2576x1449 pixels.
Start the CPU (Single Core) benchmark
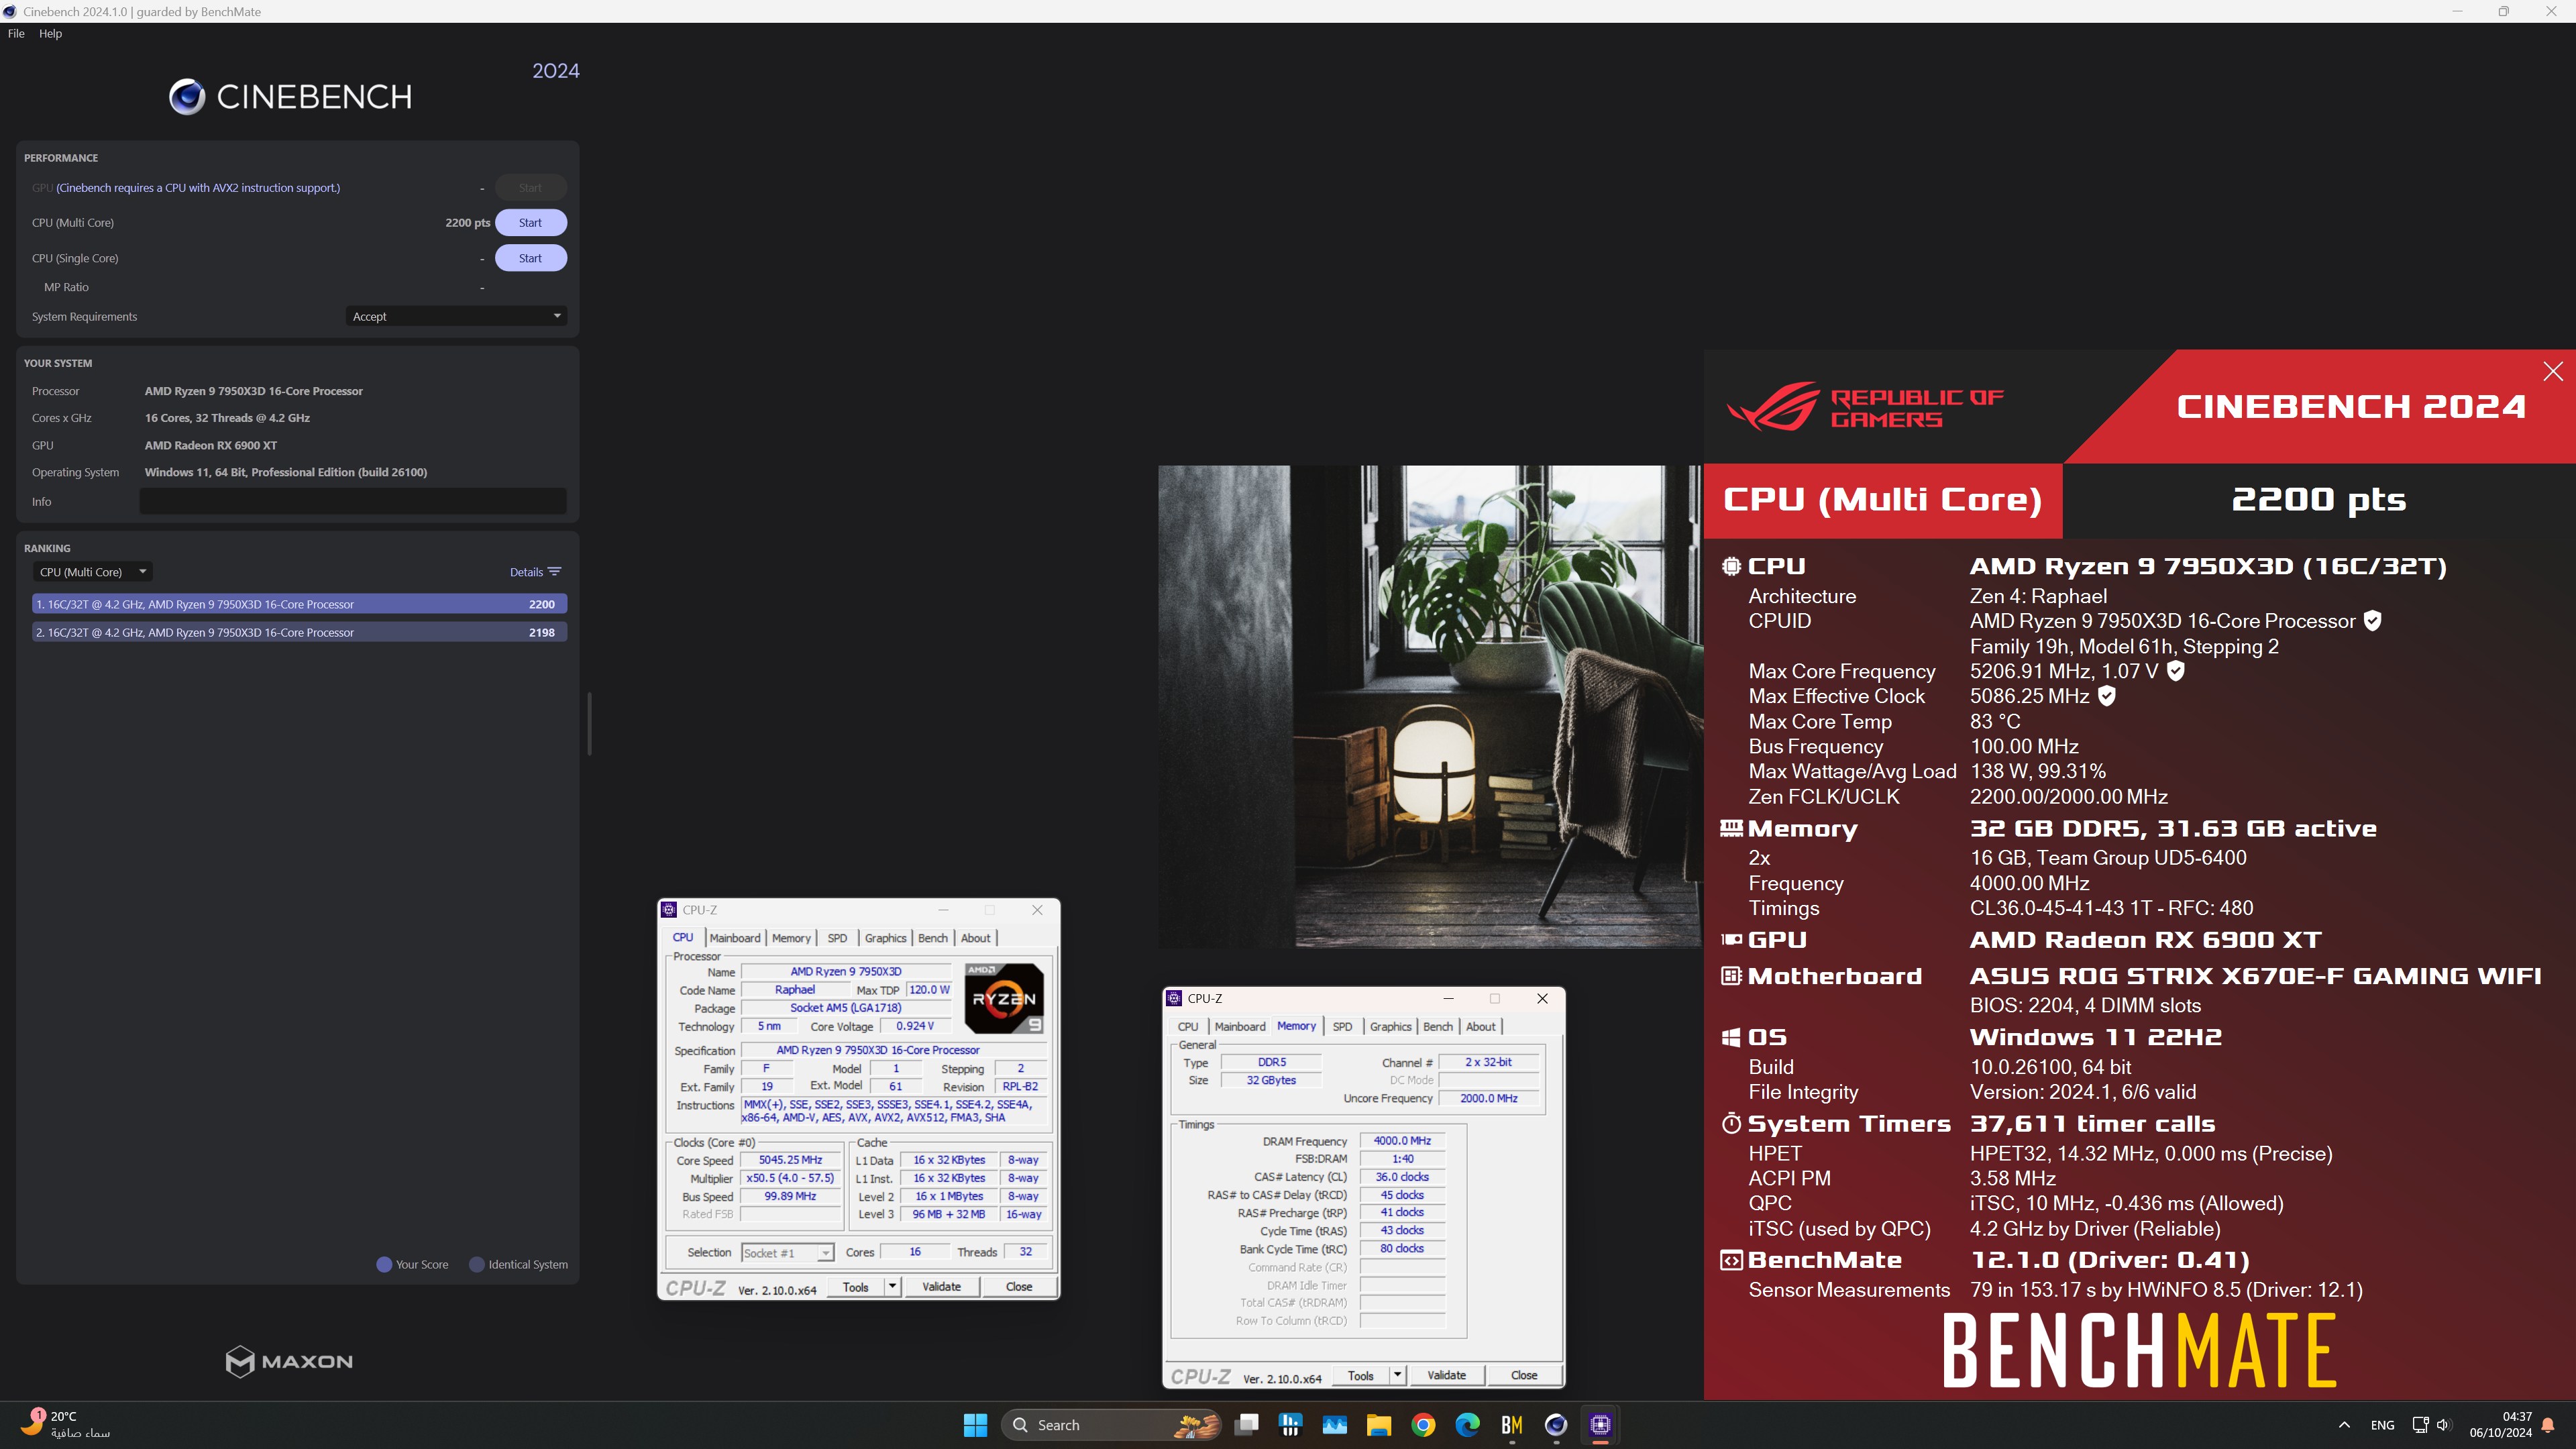pos(530,258)
